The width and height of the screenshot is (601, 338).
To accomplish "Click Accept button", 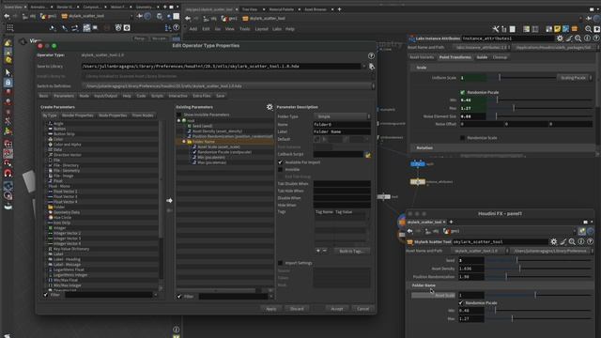I will pos(336,309).
